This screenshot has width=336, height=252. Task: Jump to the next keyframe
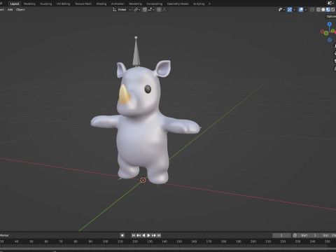(x=153, y=235)
